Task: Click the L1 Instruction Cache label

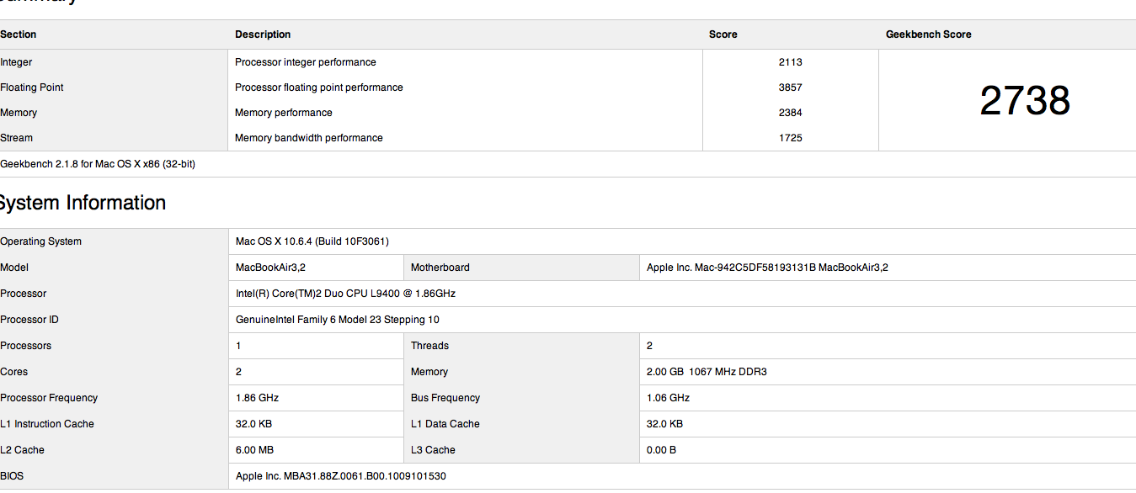Action: pyautogui.click(x=47, y=424)
